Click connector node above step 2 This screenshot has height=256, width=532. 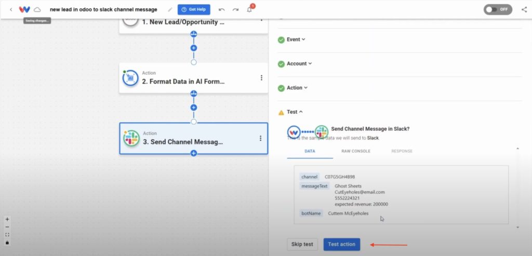[194, 62]
